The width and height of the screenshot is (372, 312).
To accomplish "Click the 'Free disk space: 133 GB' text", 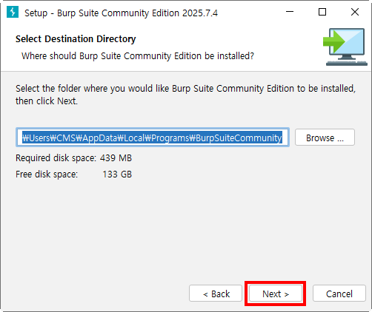I will 73,174.
